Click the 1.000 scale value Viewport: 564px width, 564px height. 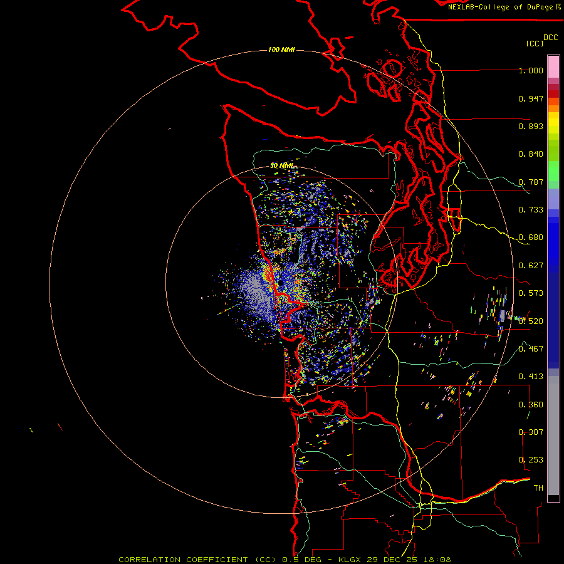point(531,70)
